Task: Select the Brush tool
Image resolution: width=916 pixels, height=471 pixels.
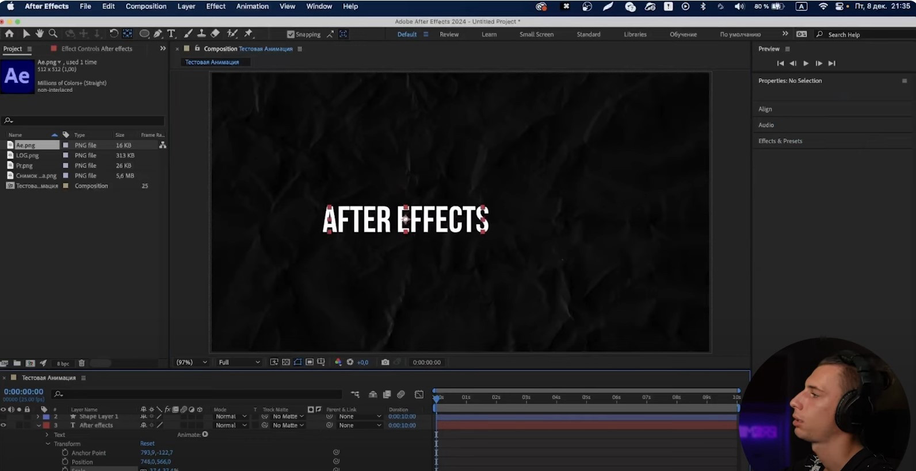Action: point(188,34)
